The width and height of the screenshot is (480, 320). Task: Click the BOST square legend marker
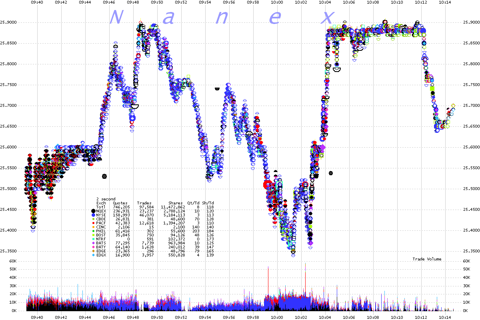click(x=93, y=235)
